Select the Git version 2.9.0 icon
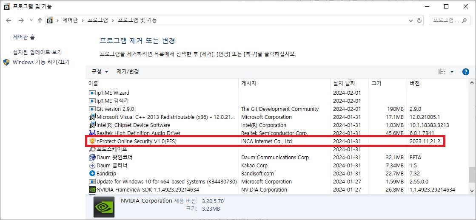Viewport: 476px width, 220px height. pyautogui.click(x=92, y=109)
